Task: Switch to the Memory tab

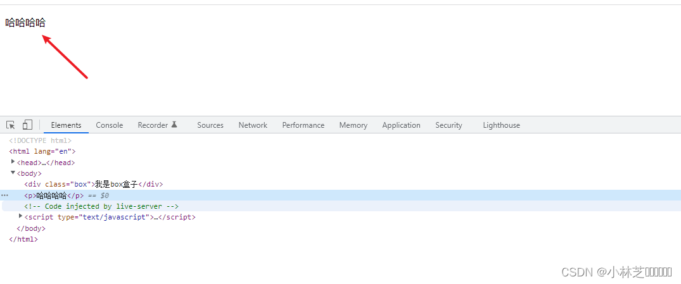Action: pos(353,125)
